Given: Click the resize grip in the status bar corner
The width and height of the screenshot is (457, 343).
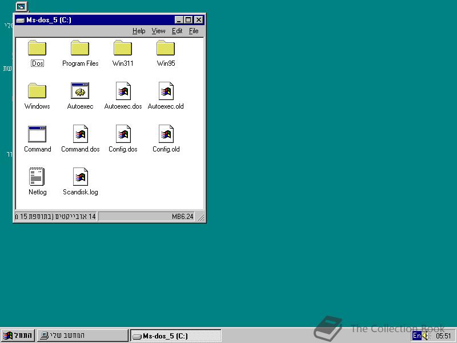Looking at the screenshot, I should (201, 217).
